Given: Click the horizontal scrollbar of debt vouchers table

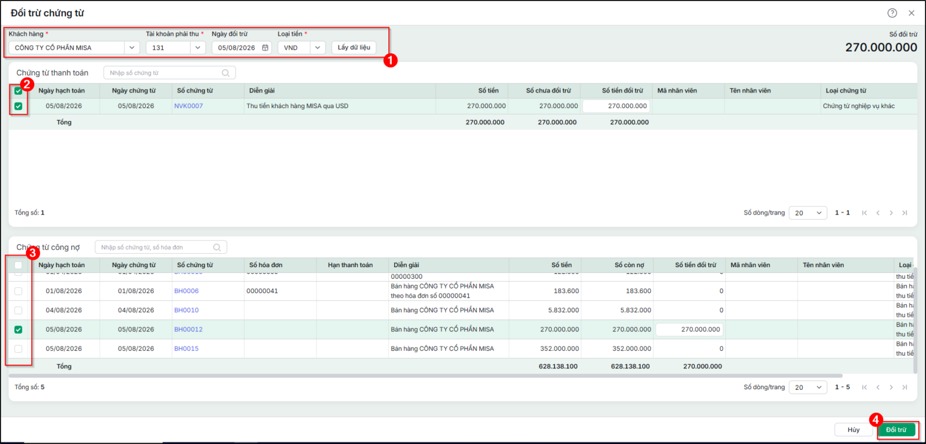Looking at the screenshot, I should 425,376.
